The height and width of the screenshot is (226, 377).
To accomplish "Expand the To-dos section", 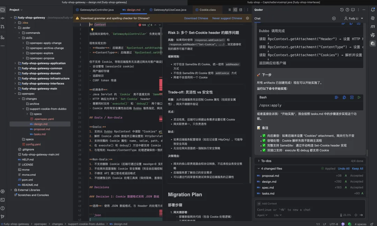I will pos(259,161).
